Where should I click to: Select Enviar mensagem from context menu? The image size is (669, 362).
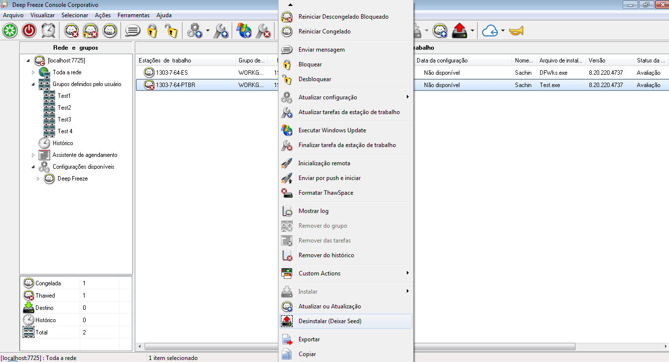[x=346, y=50]
